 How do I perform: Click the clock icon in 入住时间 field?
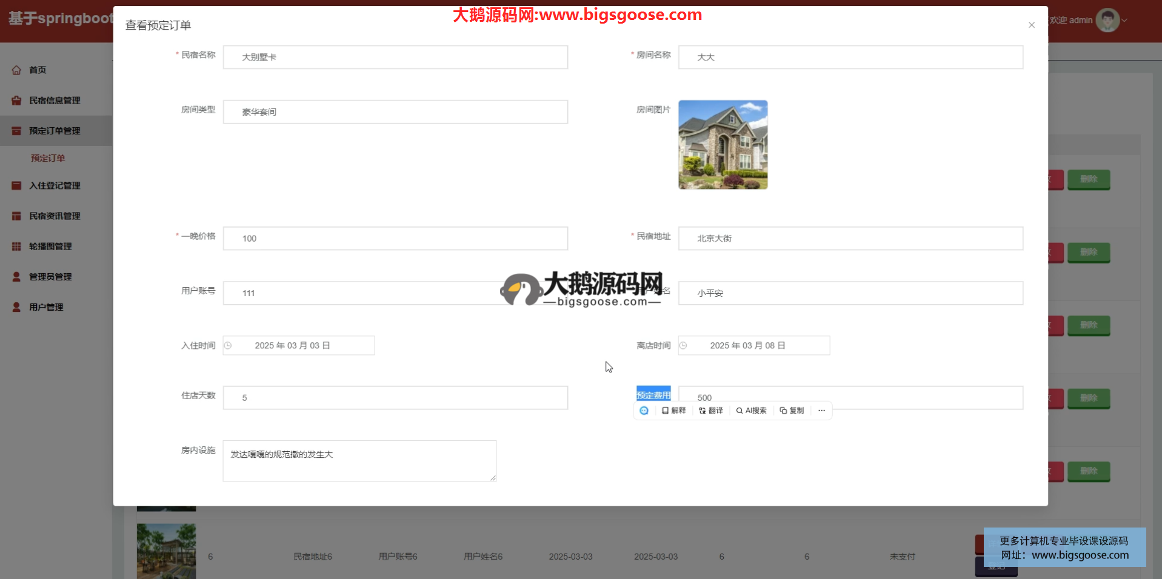tap(228, 345)
